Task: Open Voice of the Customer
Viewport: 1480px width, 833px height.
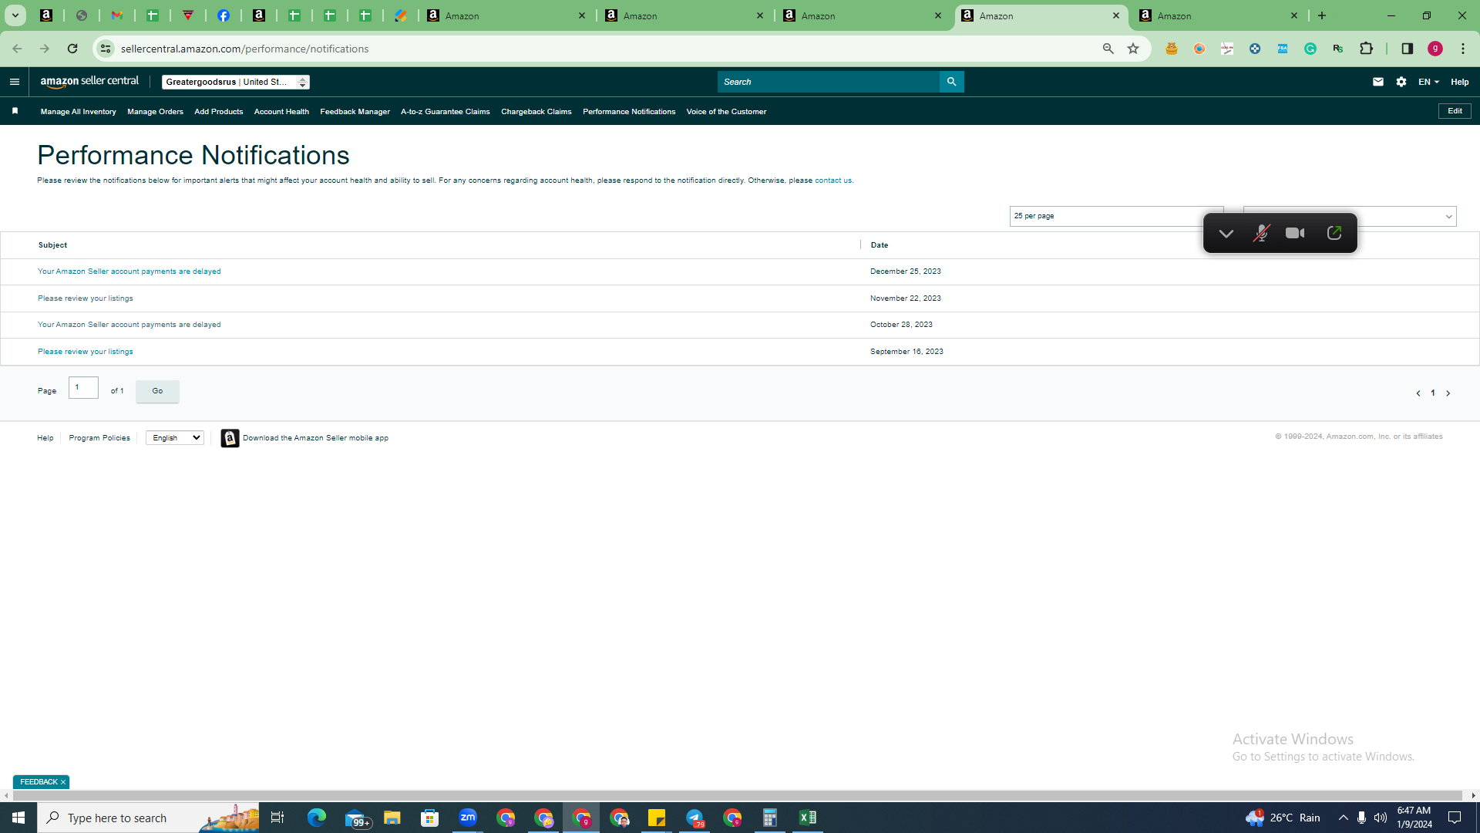Action: pos(726,112)
